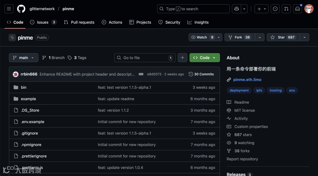Image resolution: width=318 pixels, height=176 pixels.
Task: Click the add file plus button
Action: (183, 58)
